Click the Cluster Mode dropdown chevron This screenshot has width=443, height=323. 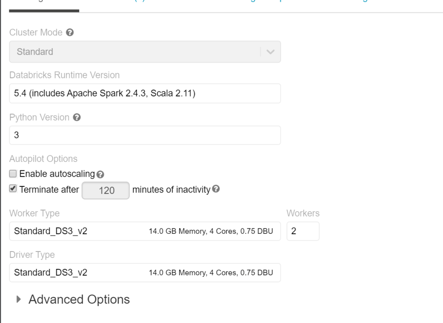pyautogui.click(x=272, y=51)
